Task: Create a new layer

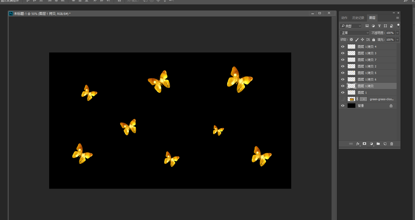Action: coord(385,144)
